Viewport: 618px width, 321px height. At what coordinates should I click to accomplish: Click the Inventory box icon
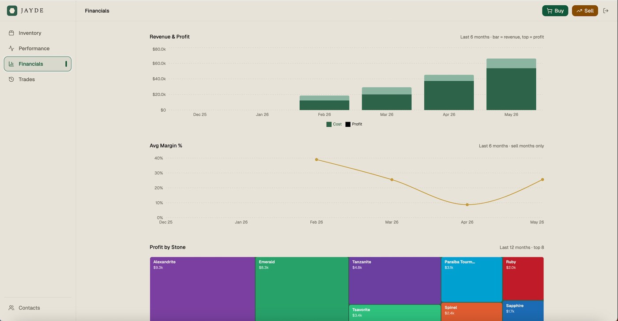11,33
